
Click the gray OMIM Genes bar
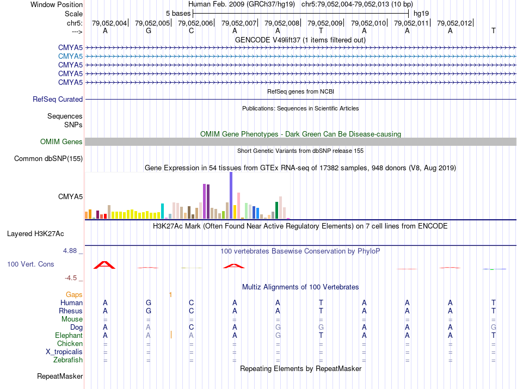300,142
